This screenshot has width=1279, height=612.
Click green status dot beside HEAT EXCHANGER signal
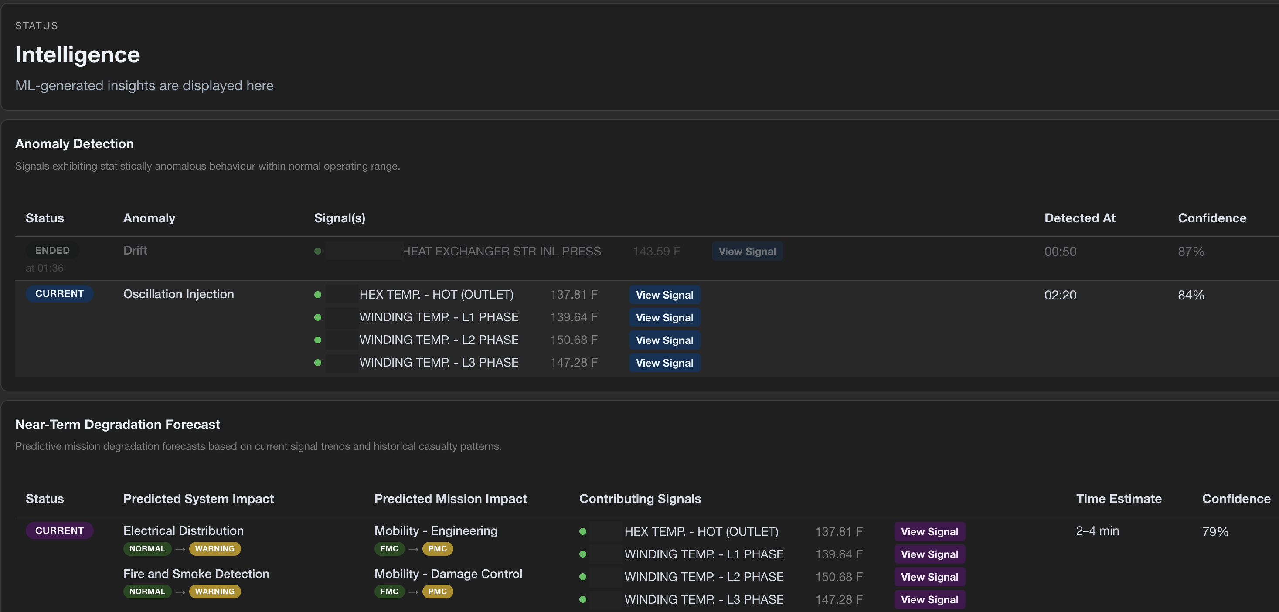click(x=318, y=251)
